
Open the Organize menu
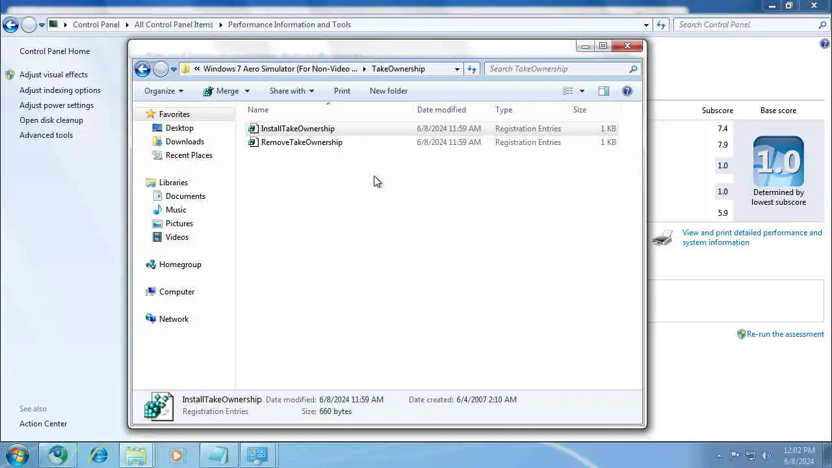[x=164, y=91]
